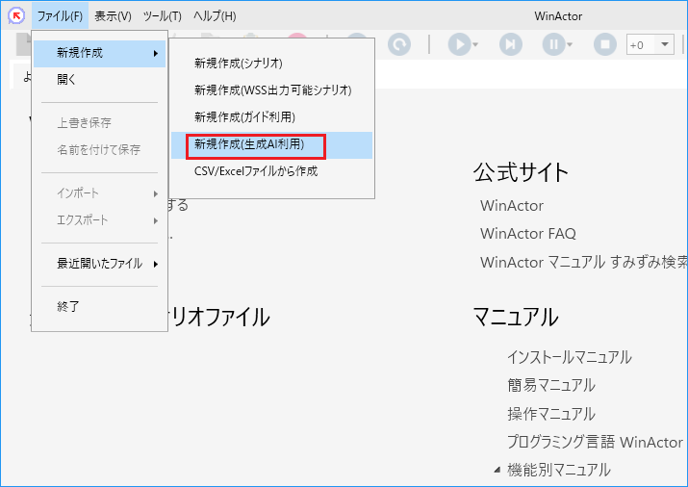Viewport: 688px width, 487px height.
Task: Select 新規作成(生成AI利用)
Action: coord(271,144)
